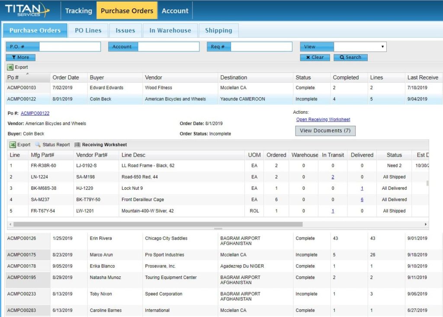Open the ACMPO00122 PO number link
The height and width of the screenshot is (317, 443).
coord(35,113)
